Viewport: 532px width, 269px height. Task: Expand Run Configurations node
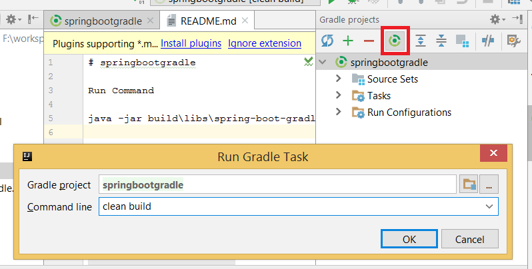click(338, 112)
